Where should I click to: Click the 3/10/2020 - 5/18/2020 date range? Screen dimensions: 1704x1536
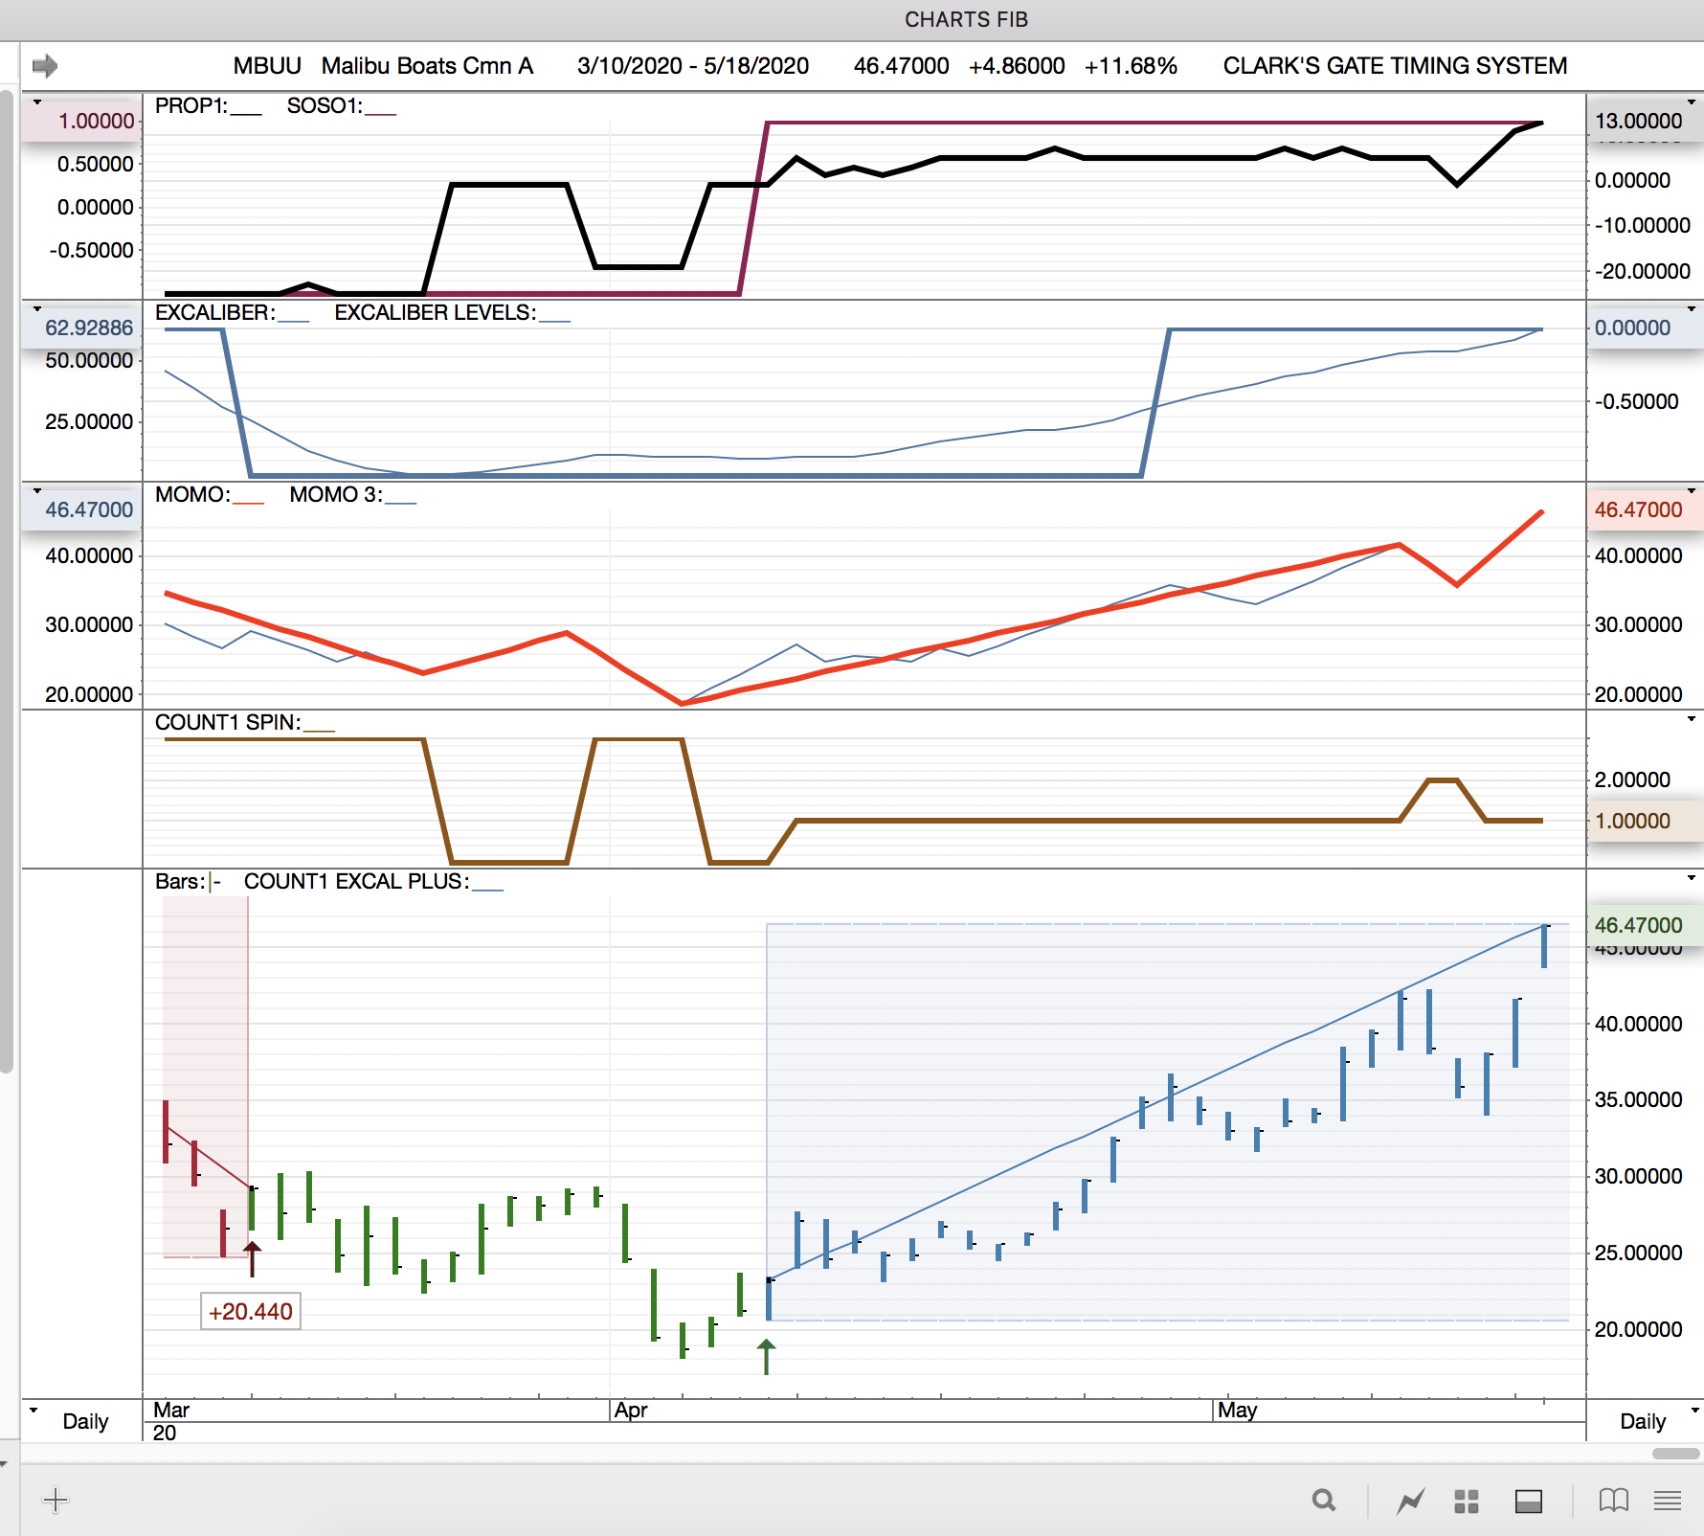pos(693,66)
